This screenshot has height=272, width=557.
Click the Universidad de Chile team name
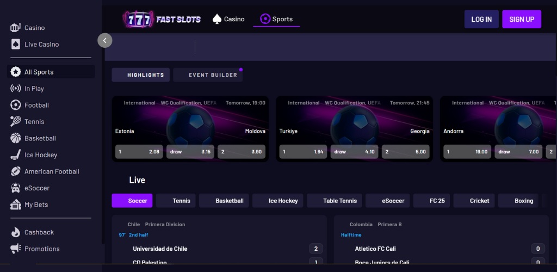tap(160, 249)
